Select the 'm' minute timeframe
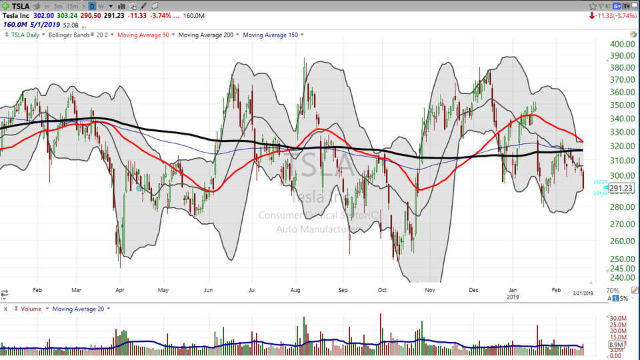The height and width of the screenshot is (360, 640). [x=47, y=6]
